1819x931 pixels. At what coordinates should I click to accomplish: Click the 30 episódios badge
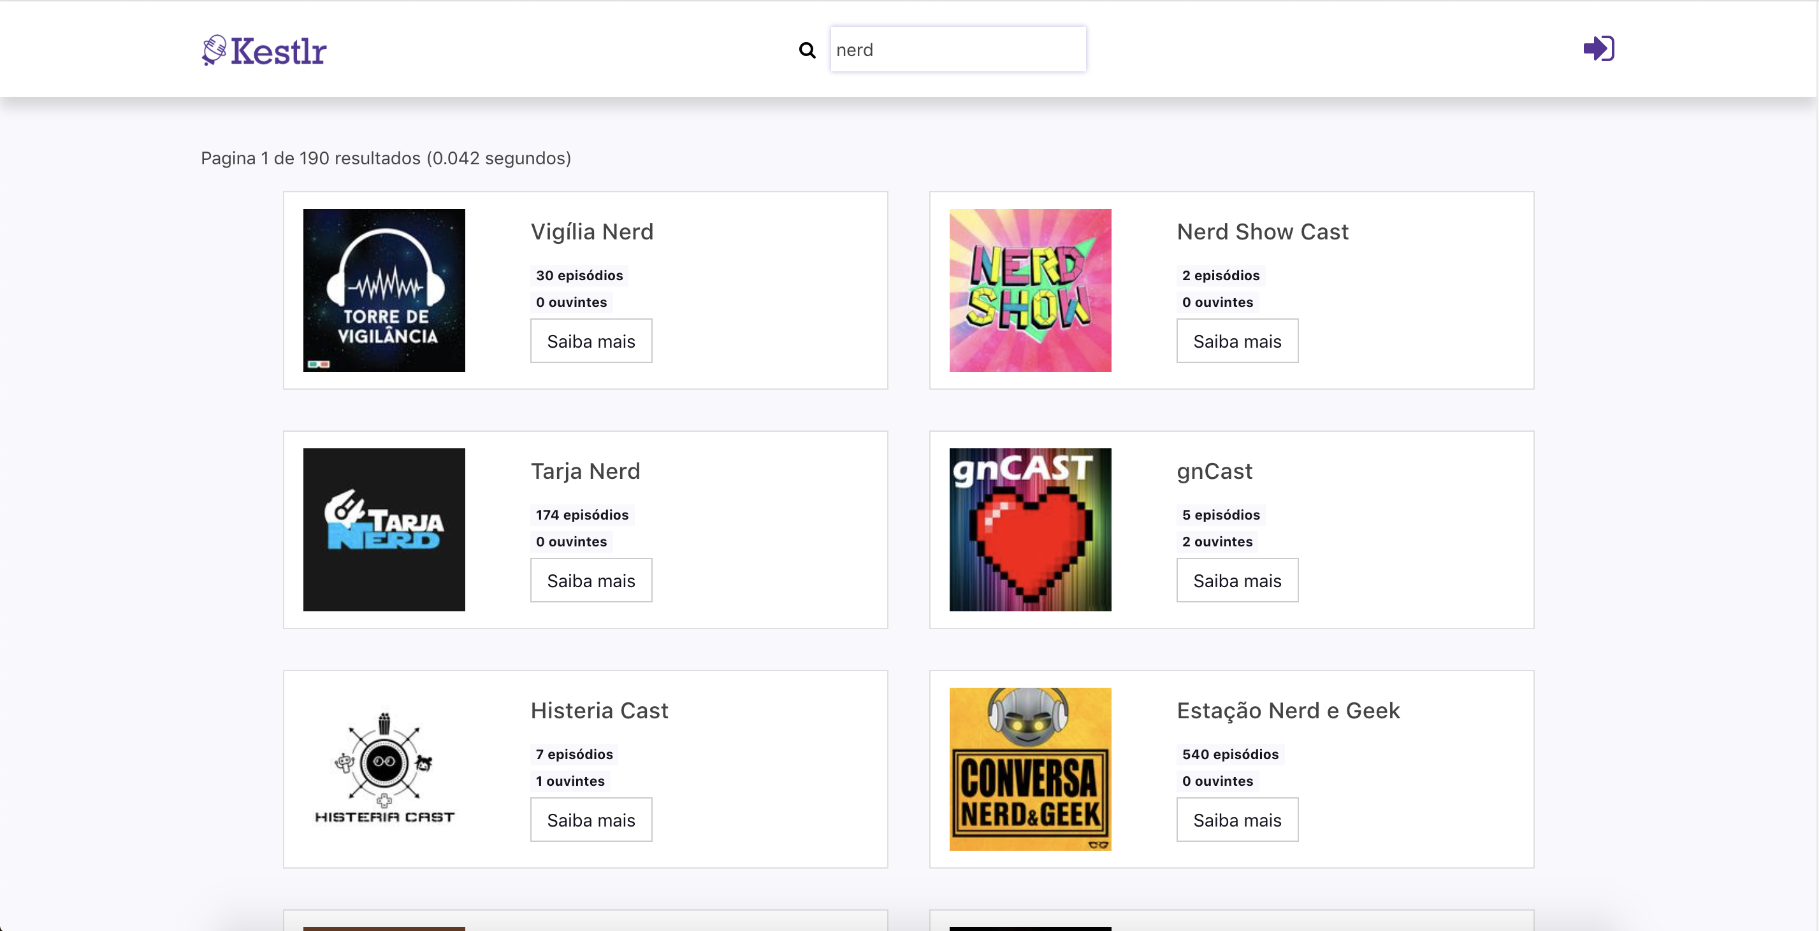[579, 275]
